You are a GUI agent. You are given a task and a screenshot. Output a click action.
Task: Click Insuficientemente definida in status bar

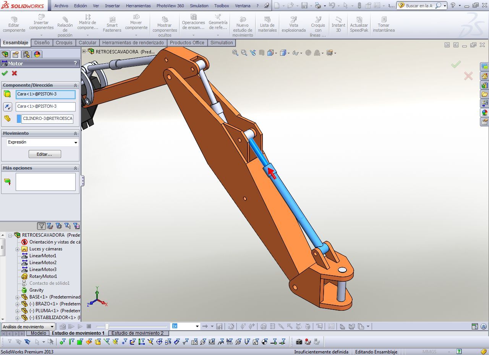[321, 352]
